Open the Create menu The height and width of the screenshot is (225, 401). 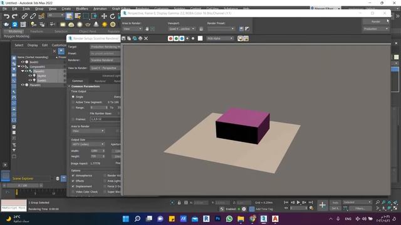(66, 9)
